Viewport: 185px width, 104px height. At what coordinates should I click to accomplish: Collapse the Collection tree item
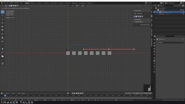click(x=156, y=10)
